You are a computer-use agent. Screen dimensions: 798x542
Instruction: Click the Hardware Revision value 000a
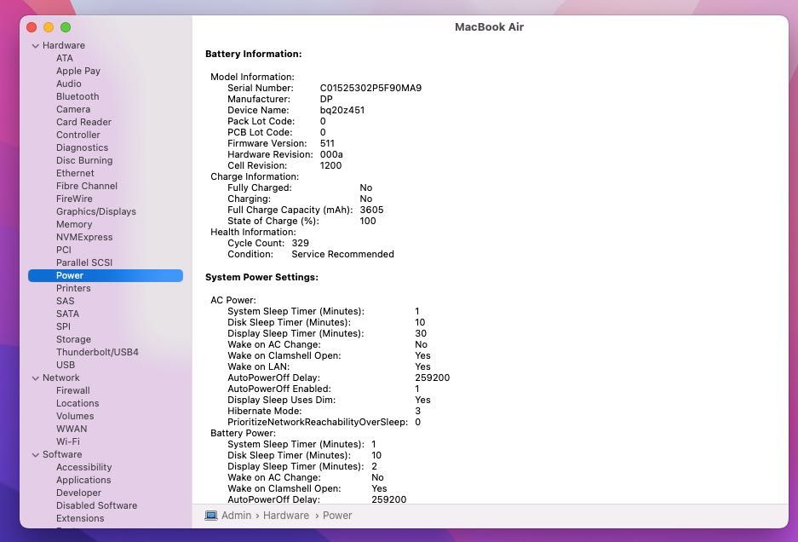(331, 154)
